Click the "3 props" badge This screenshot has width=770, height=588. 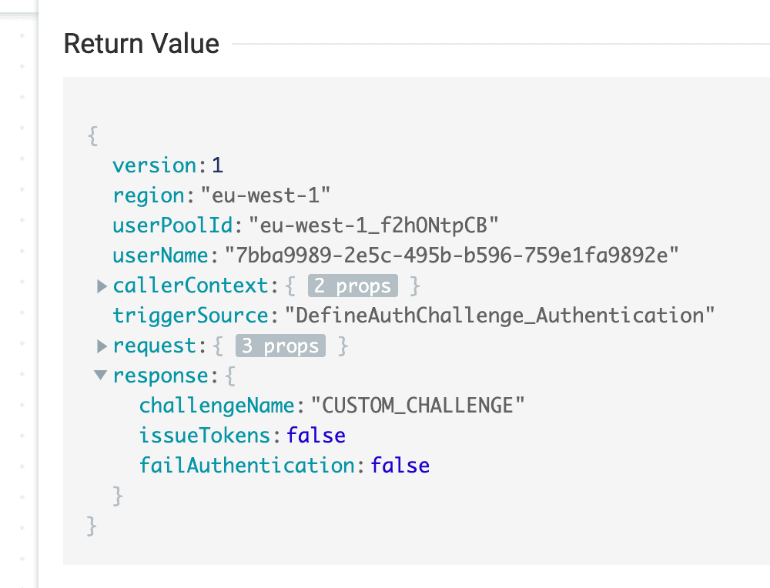pos(280,346)
